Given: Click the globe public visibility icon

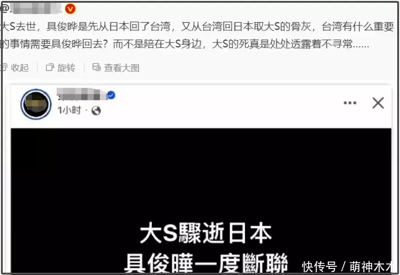Looking at the screenshot, I should (x=96, y=110).
